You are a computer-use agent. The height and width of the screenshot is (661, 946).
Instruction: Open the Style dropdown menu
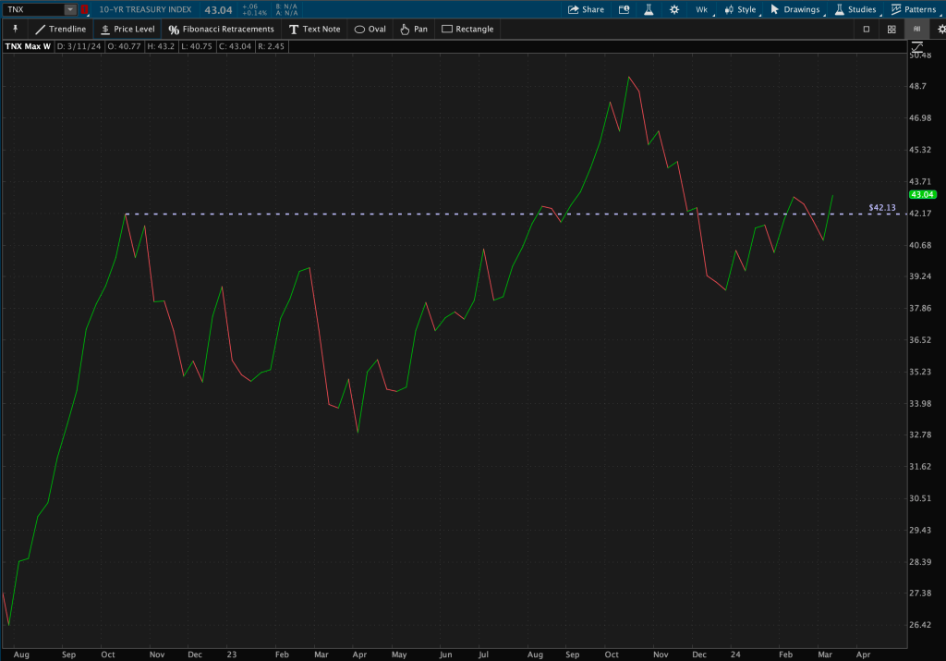point(739,9)
